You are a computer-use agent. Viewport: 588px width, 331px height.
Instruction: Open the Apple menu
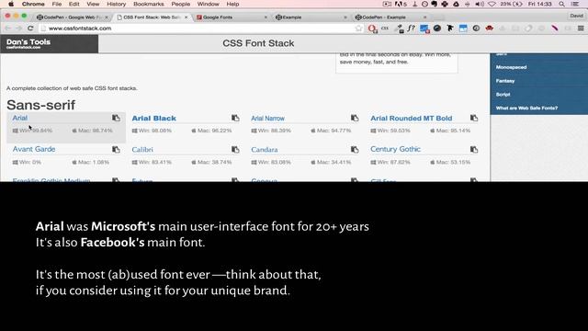coord(11,4)
